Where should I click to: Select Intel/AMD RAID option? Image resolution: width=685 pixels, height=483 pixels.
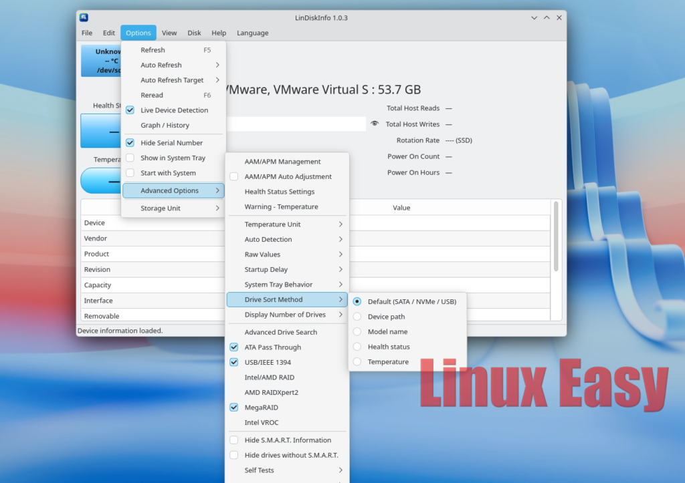click(287, 377)
